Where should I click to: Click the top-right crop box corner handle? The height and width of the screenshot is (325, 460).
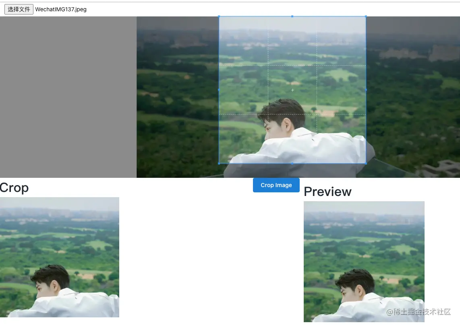366,17
